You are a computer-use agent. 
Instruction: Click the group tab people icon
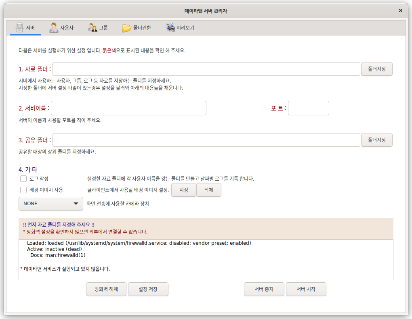pyautogui.click(x=92, y=27)
